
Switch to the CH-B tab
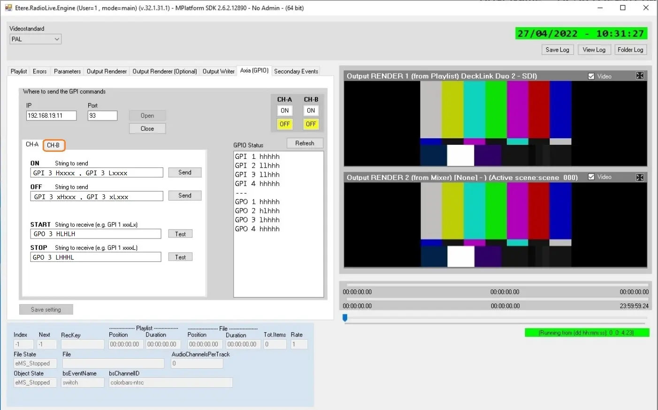click(x=54, y=145)
